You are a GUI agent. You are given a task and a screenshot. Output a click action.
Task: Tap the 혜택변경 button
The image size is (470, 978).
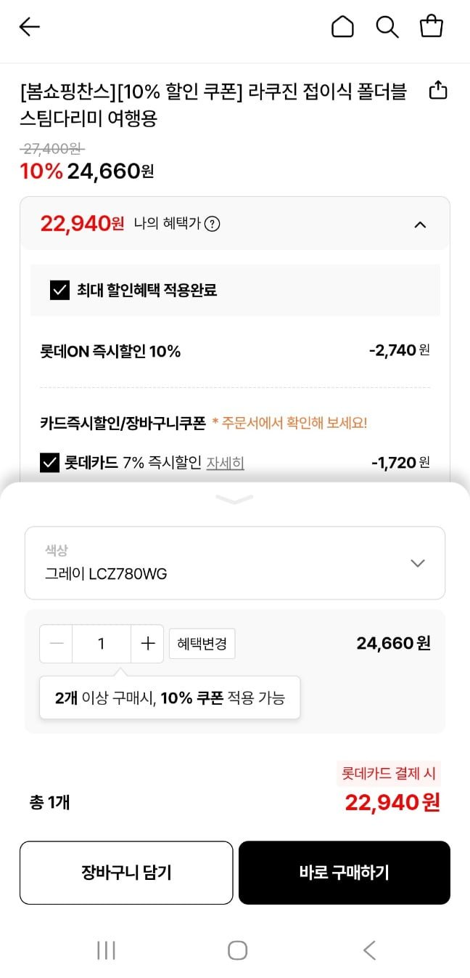click(x=202, y=644)
